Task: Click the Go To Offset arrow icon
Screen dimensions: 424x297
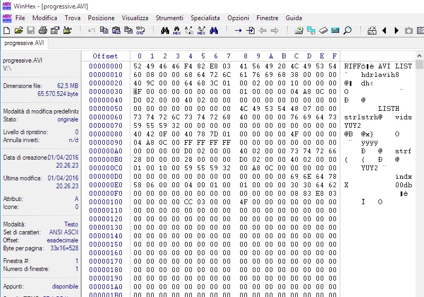Action: pyautogui.click(x=238, y=30)
